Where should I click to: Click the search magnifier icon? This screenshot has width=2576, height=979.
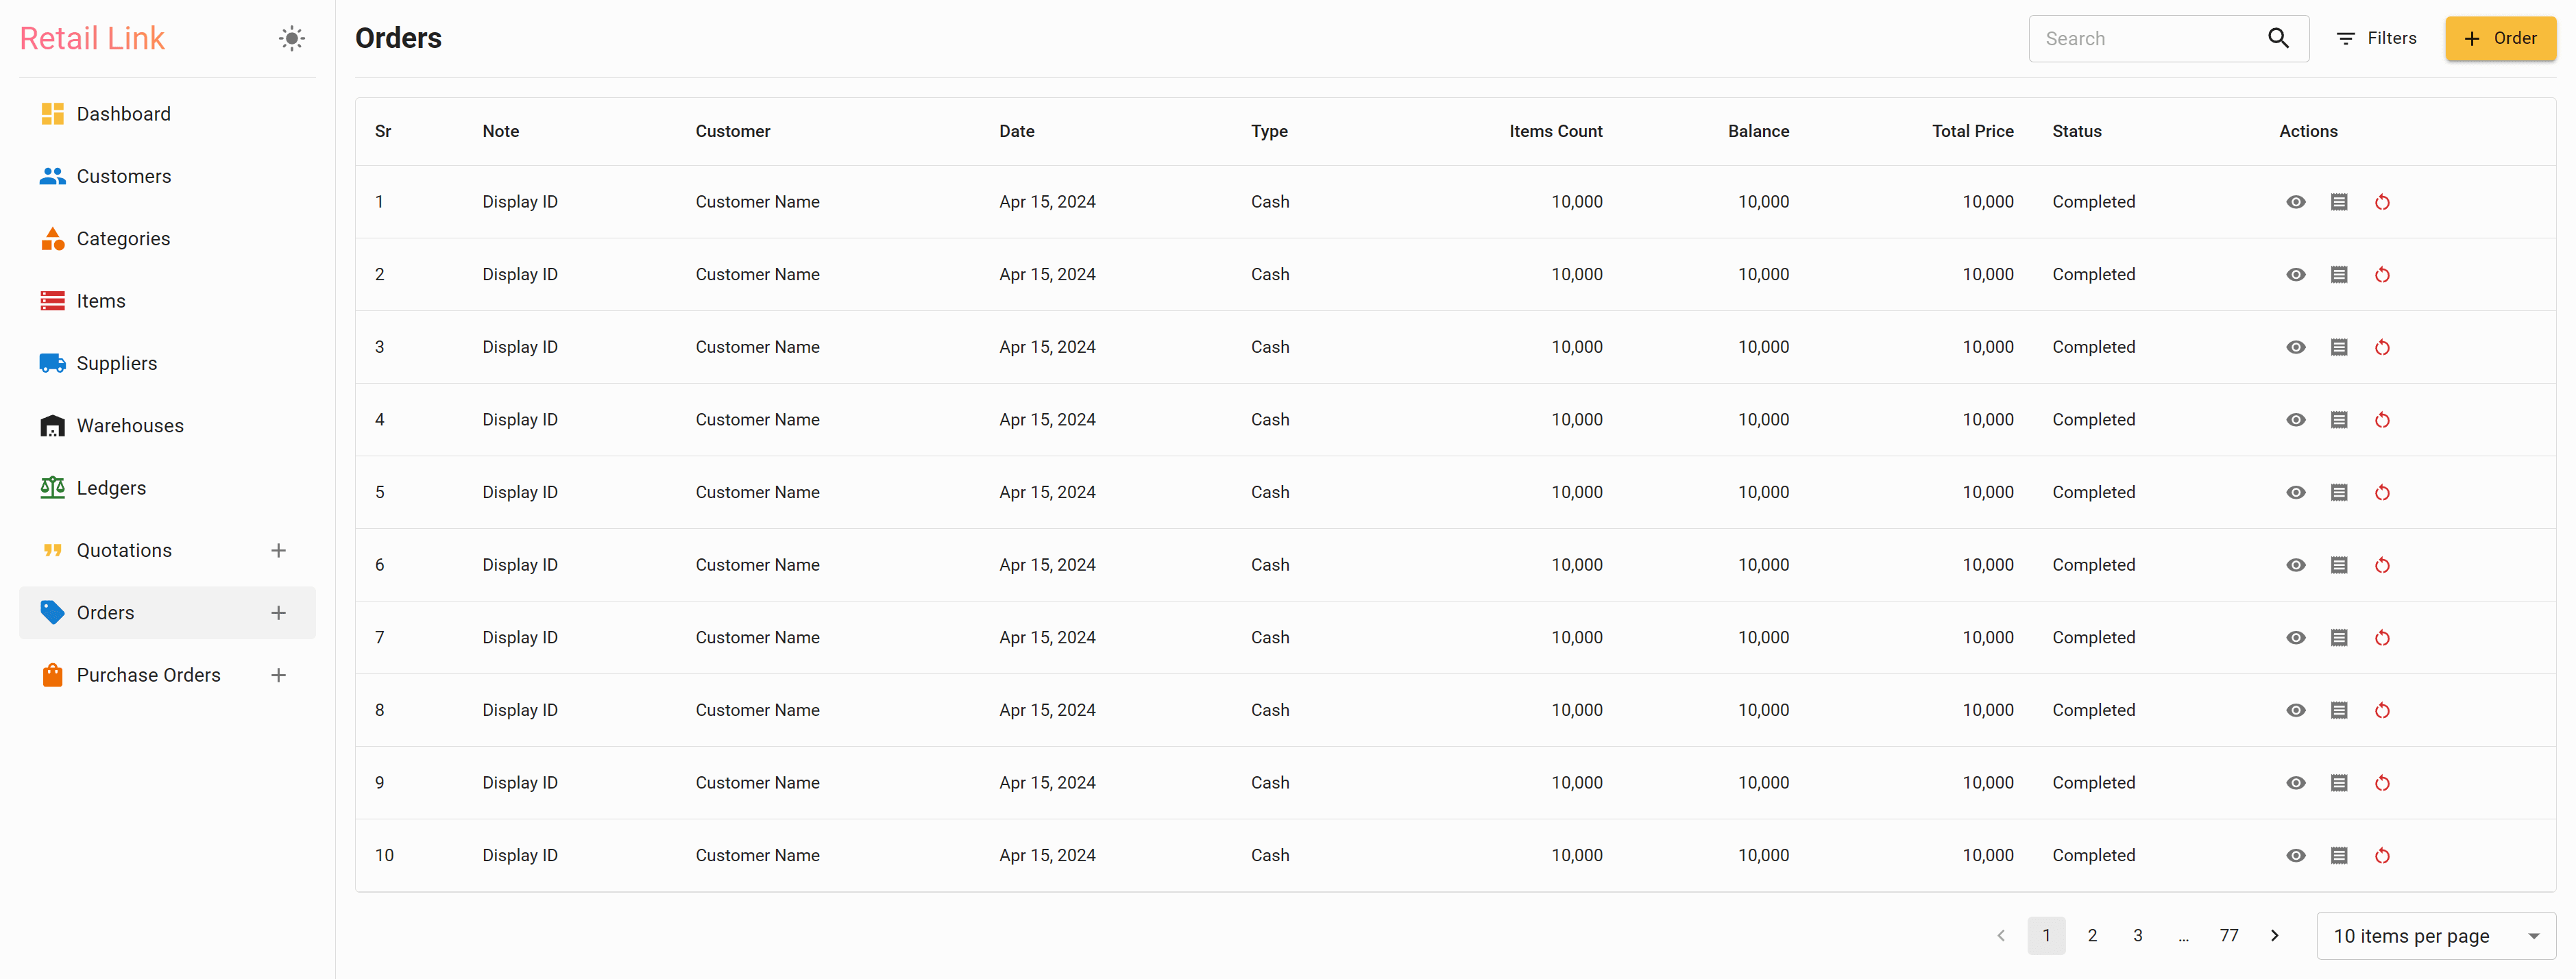click(x=2277, y=38)
